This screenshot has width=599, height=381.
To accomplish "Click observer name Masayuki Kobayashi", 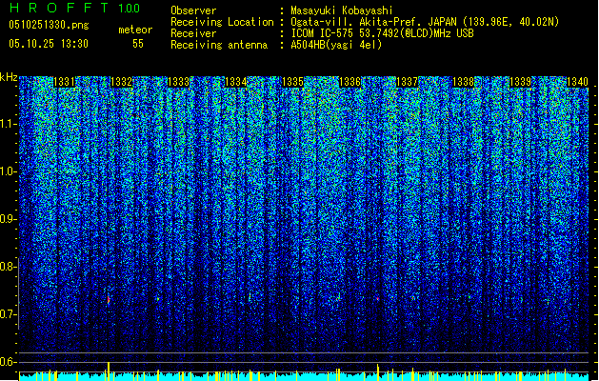I will click(342, 10).
